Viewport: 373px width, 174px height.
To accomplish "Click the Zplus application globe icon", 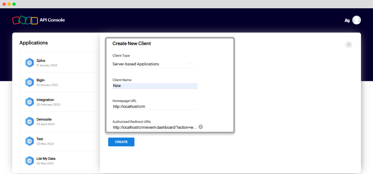I will click(29, 63).
